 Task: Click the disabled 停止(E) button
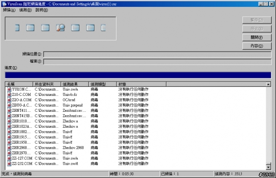[257, 29]
